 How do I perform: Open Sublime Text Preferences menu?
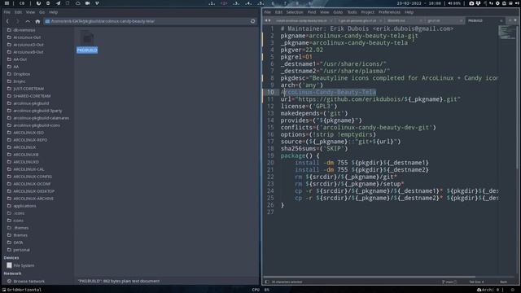pyautogui.click(x=389, y=12)
